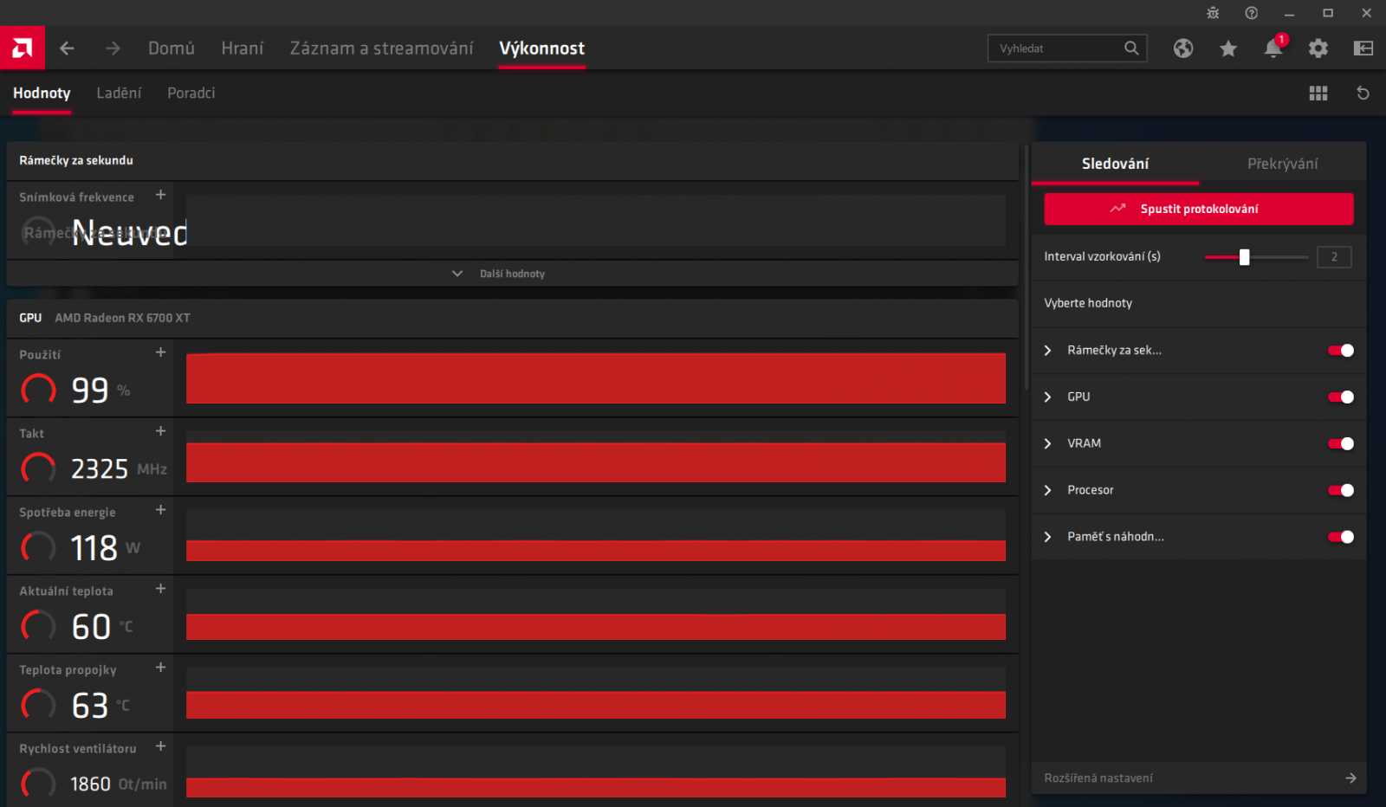Open Rozšířená nastavení link
This screenshot has width=1386, height=807.
point(1098,778)
